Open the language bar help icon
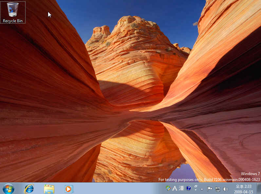The image size is (261, 194). (x=189, y=188)
